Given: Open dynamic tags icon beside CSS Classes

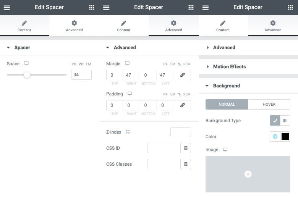Looking at the screenshot, I should click(x=186, y=164).
